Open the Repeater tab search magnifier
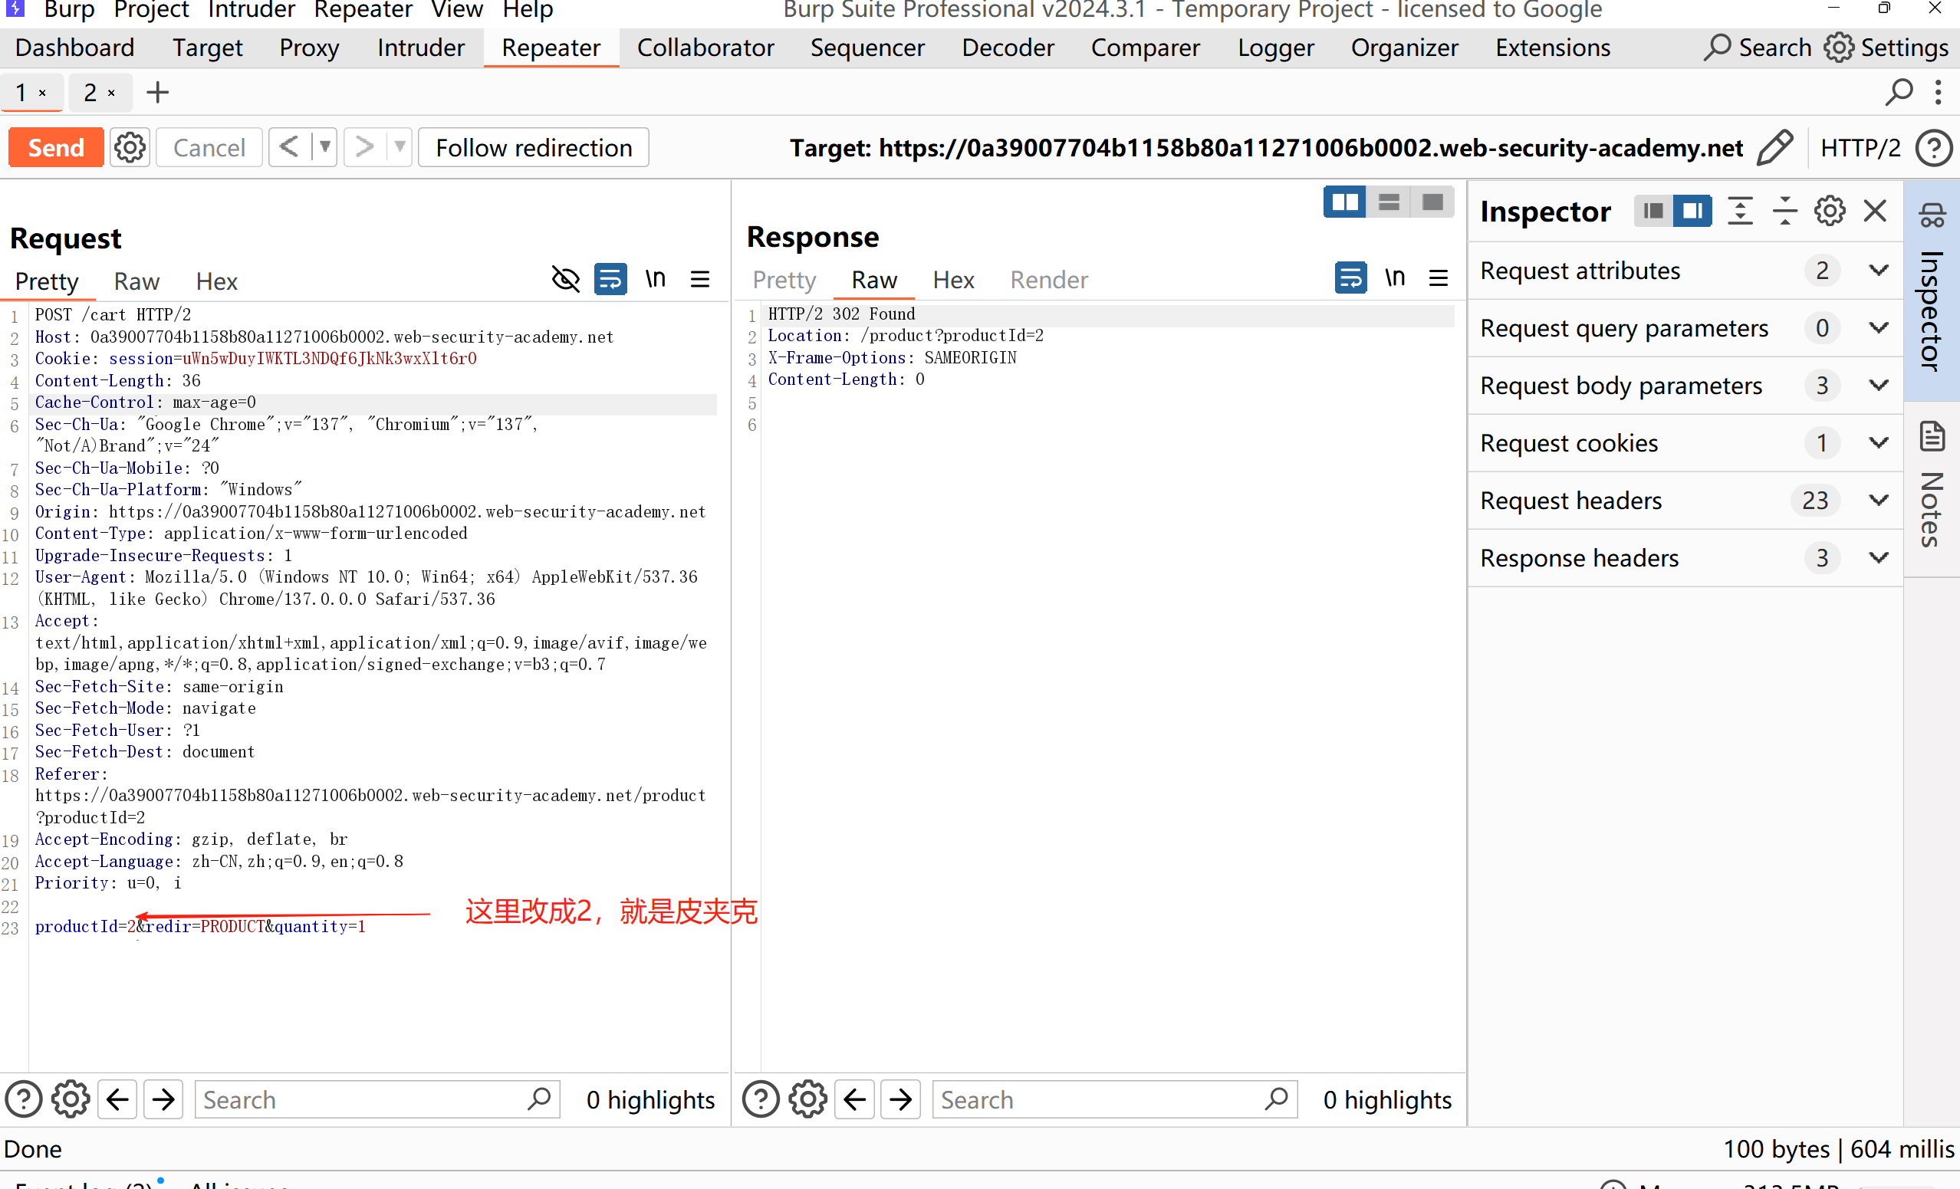 click(x=1898, y=92)
